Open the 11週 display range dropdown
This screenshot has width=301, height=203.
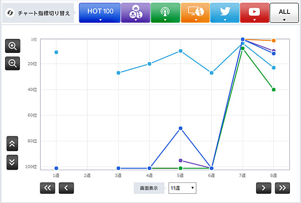pos(182,188)
